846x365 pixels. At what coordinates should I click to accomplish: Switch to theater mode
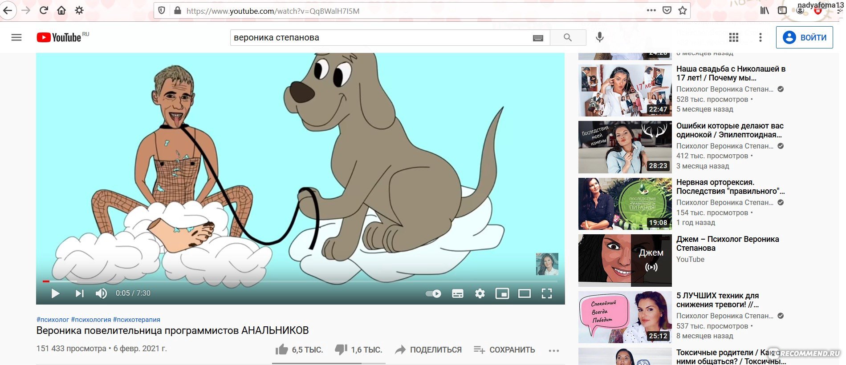coord(525,293)
